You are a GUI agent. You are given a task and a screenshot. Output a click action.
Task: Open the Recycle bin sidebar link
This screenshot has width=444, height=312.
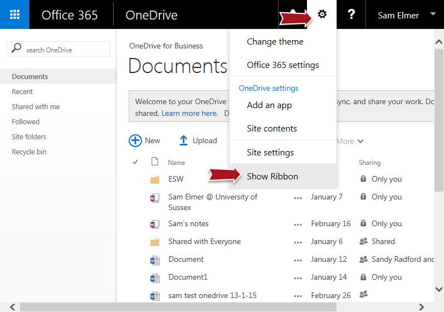29,152
